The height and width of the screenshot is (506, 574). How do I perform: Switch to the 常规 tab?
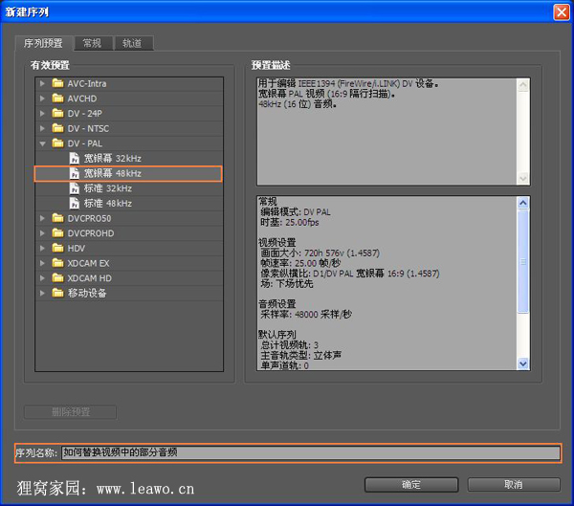coord(93,43)
